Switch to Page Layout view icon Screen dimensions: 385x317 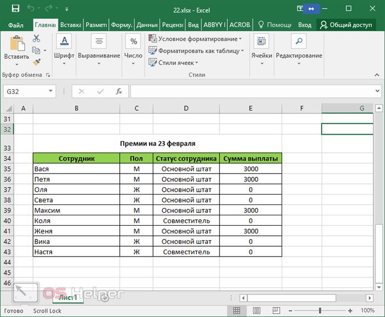257,310
